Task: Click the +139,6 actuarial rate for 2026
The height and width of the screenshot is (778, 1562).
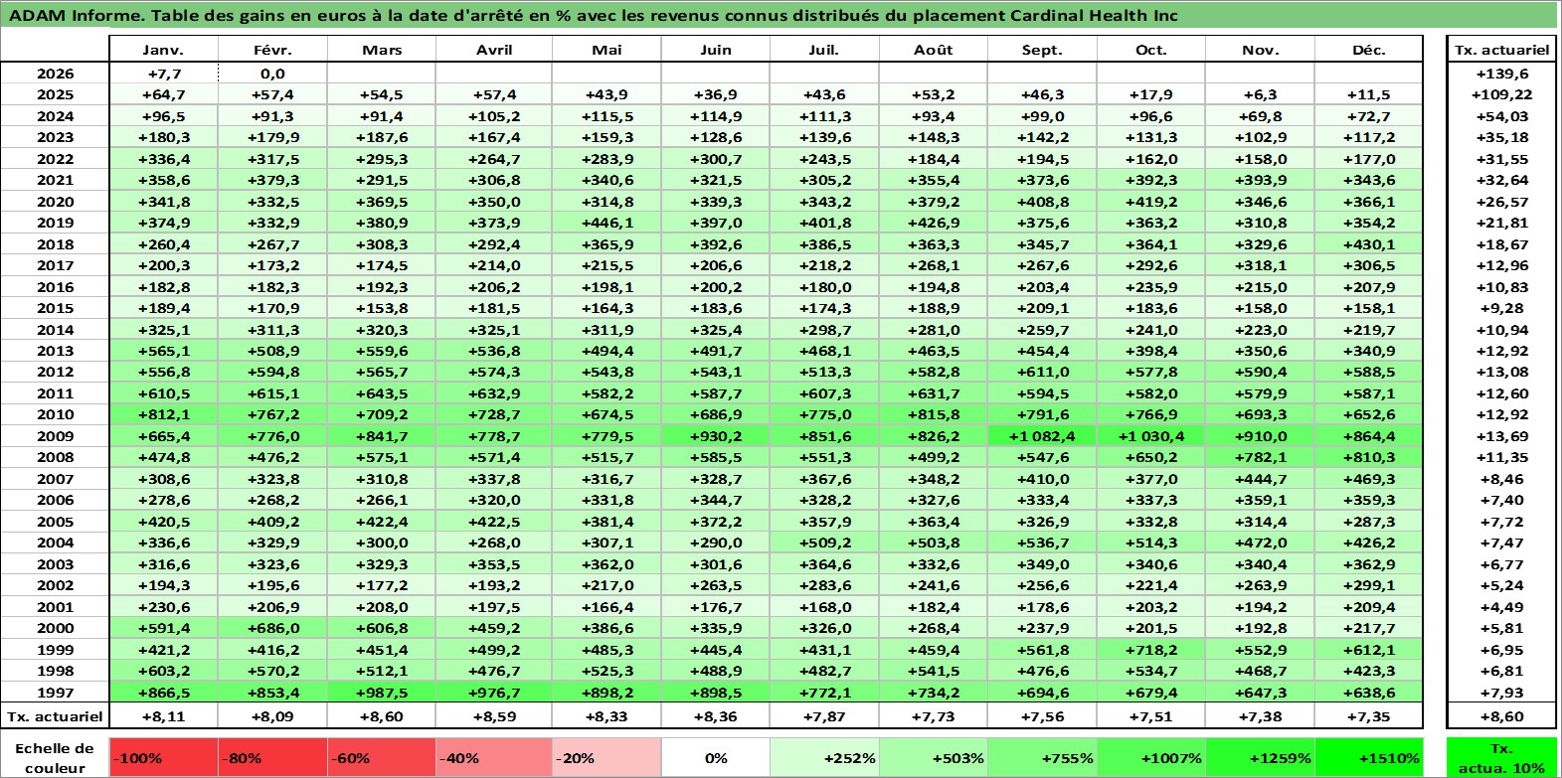Action: (1501, 74)
